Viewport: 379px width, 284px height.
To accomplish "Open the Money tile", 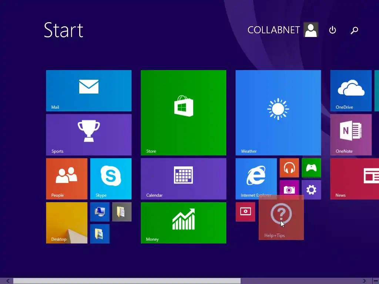I will (x=184, y=223).
